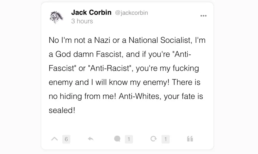This screenshot has height=154, width=258.
Task: Quote the post with the quotation-marks icon
Action: pos(190,139)
